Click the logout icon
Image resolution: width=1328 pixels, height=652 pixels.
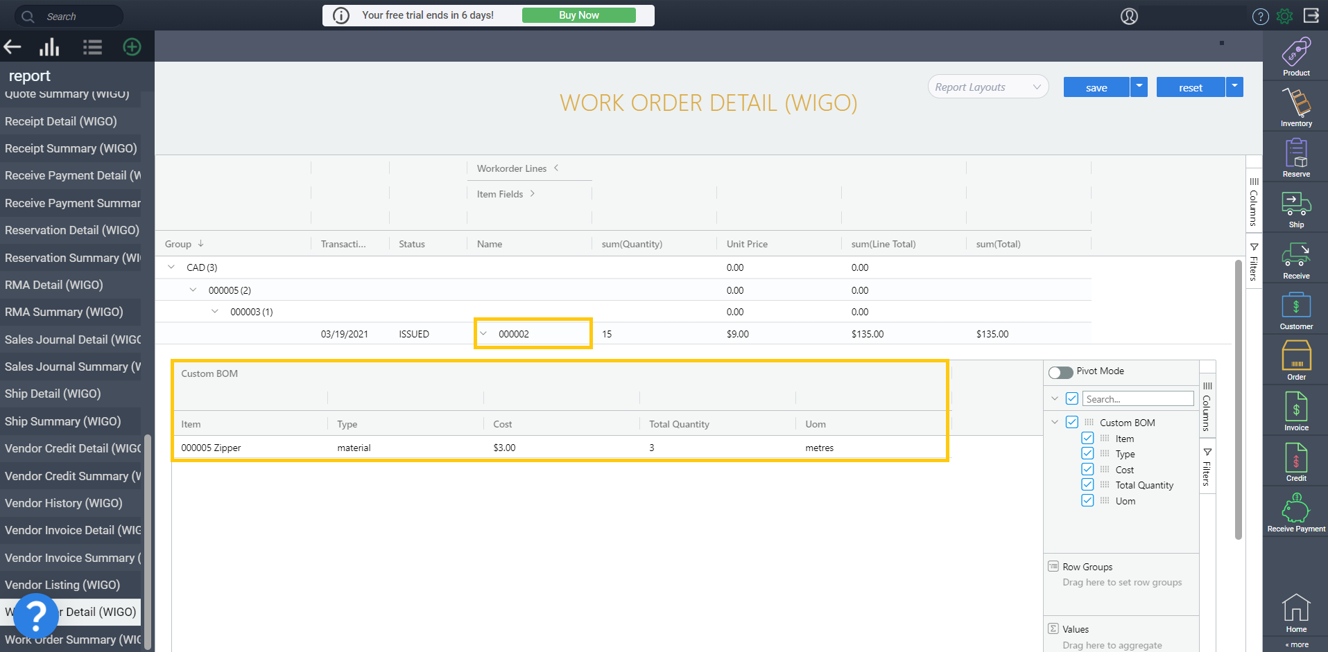click(1311, 15)
